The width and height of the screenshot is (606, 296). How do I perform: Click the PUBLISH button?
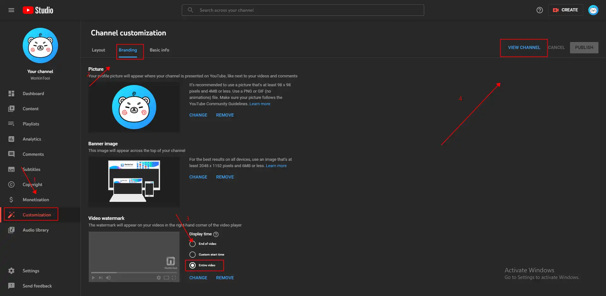point(584,48)
